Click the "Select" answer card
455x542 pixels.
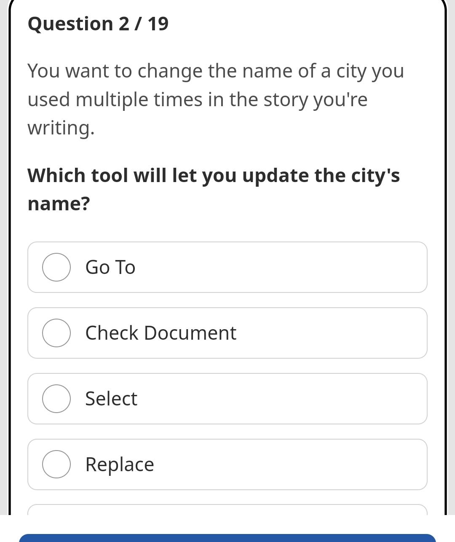tap(227, 399)
